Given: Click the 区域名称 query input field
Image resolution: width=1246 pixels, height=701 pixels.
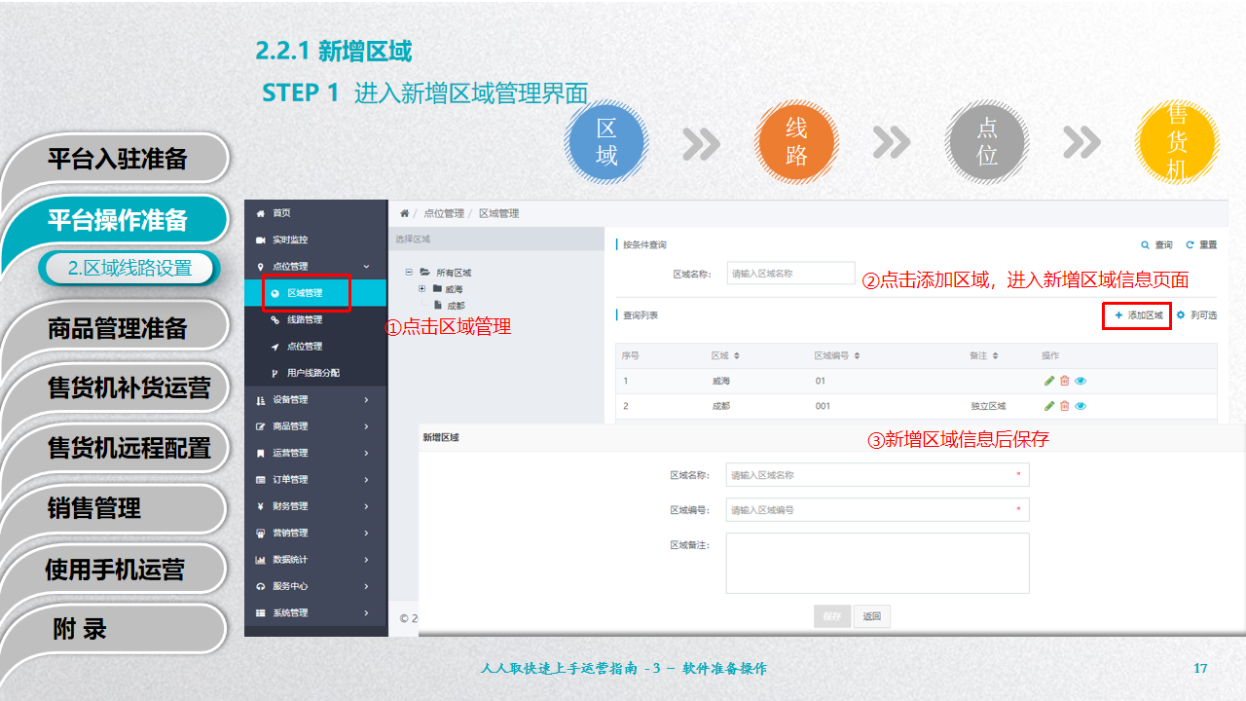Looking at the screenshot, I should pos(790,274).
